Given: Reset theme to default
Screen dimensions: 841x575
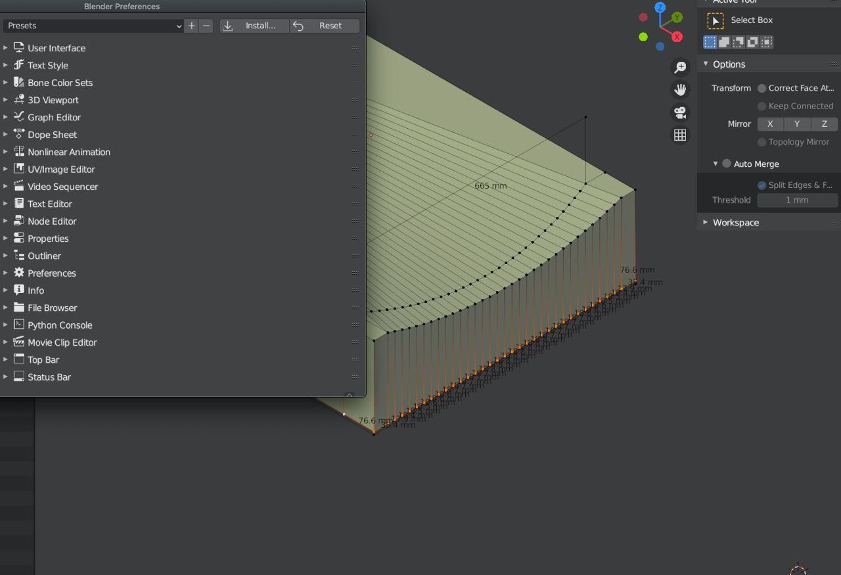Looking at the screenshot, I should tap(325, 26).
